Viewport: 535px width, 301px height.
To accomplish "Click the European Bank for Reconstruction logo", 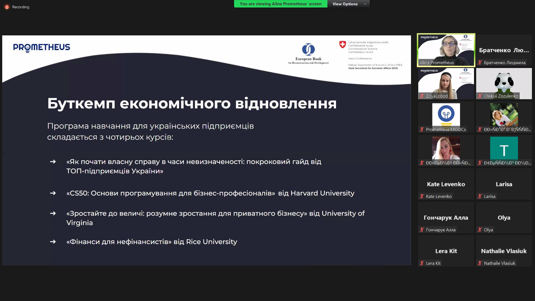I will 308,54.
